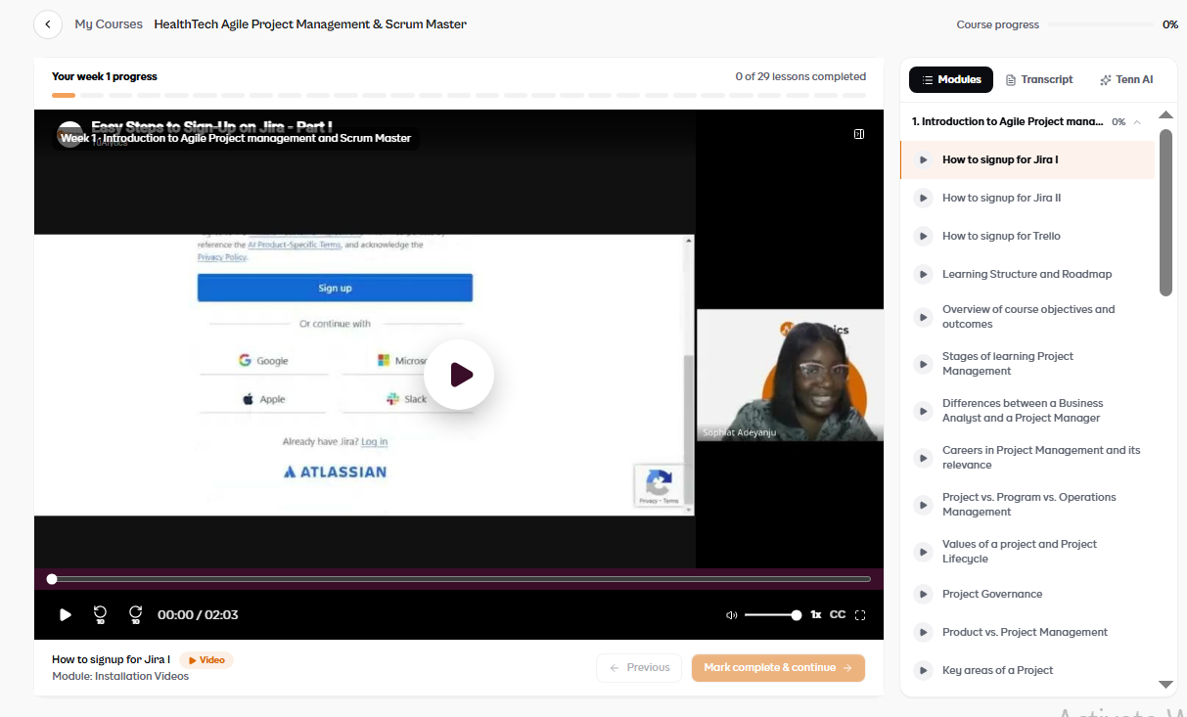The width and height of the screenshot is (1187, 717).
Task: Open lesson Product vs. Project Management
Action: 1027,632
